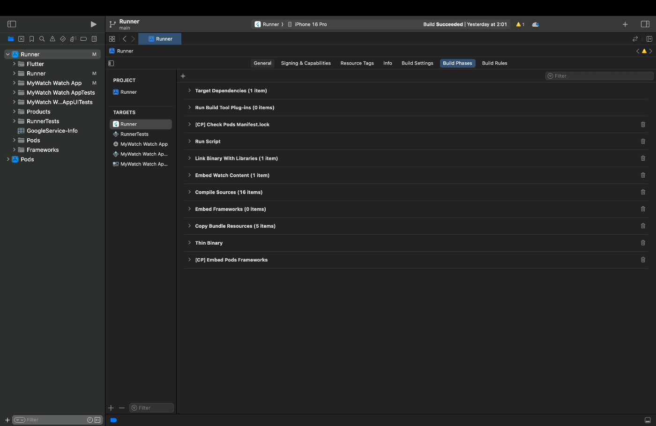Click the build phases Filter field
The image size is (656, 426).
pyautogui.click(x=599, y=76)
